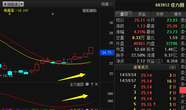Click the 24.73 blue price marker

pos(107,53)
